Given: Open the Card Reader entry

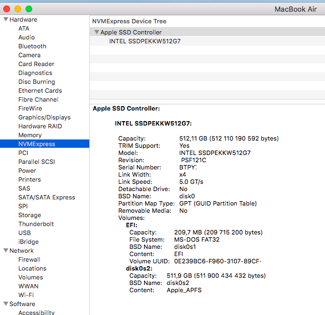Looking at the screenshot, I should 36,64.
